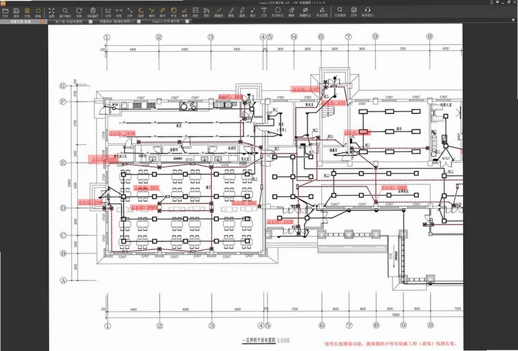Select the 形状标记 (Shape mark) tool
This screenshot has height=351, width=518.
[278, 12]
